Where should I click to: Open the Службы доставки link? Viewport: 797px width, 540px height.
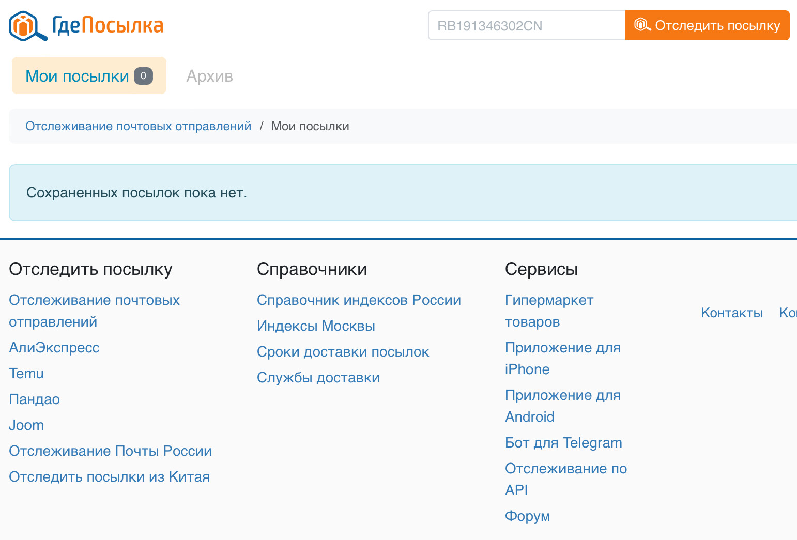click(318, 377)
